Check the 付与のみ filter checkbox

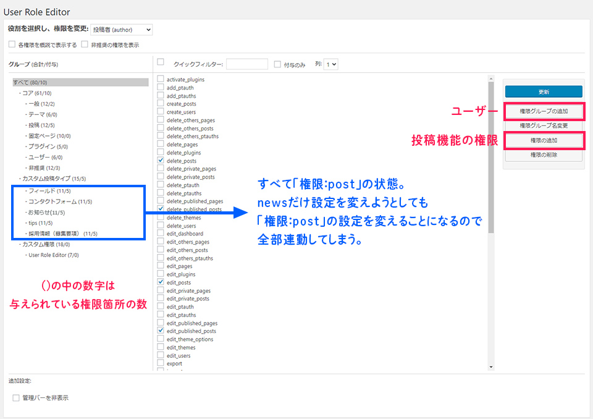pos(277,64)
